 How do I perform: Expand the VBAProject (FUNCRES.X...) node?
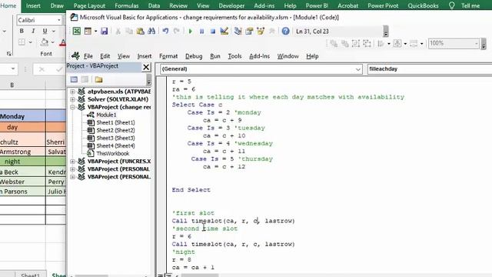(x=72, y=161)
